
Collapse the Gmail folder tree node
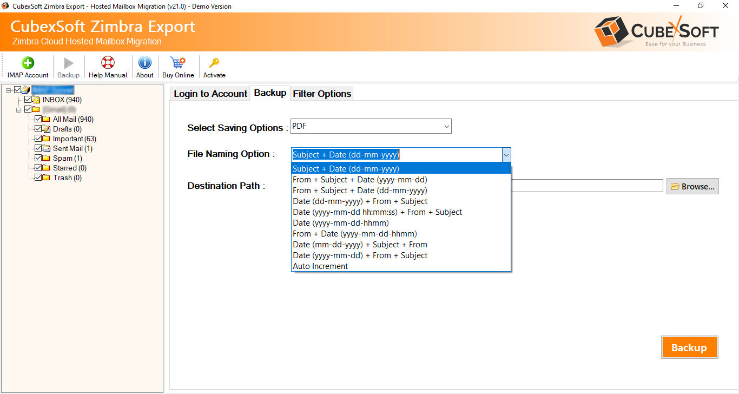tap(19, 109)
